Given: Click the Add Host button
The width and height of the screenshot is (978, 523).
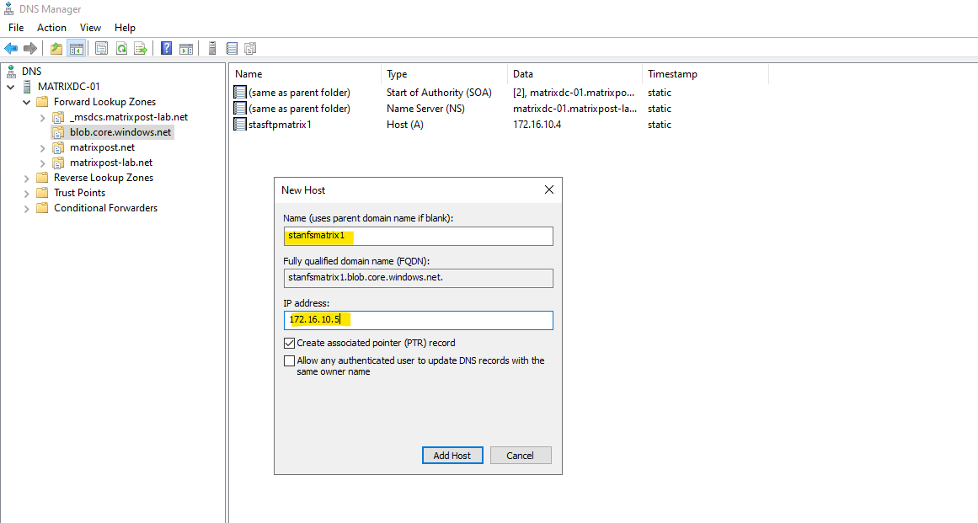Looking at the screenshot, I should [x=452, y=456].
